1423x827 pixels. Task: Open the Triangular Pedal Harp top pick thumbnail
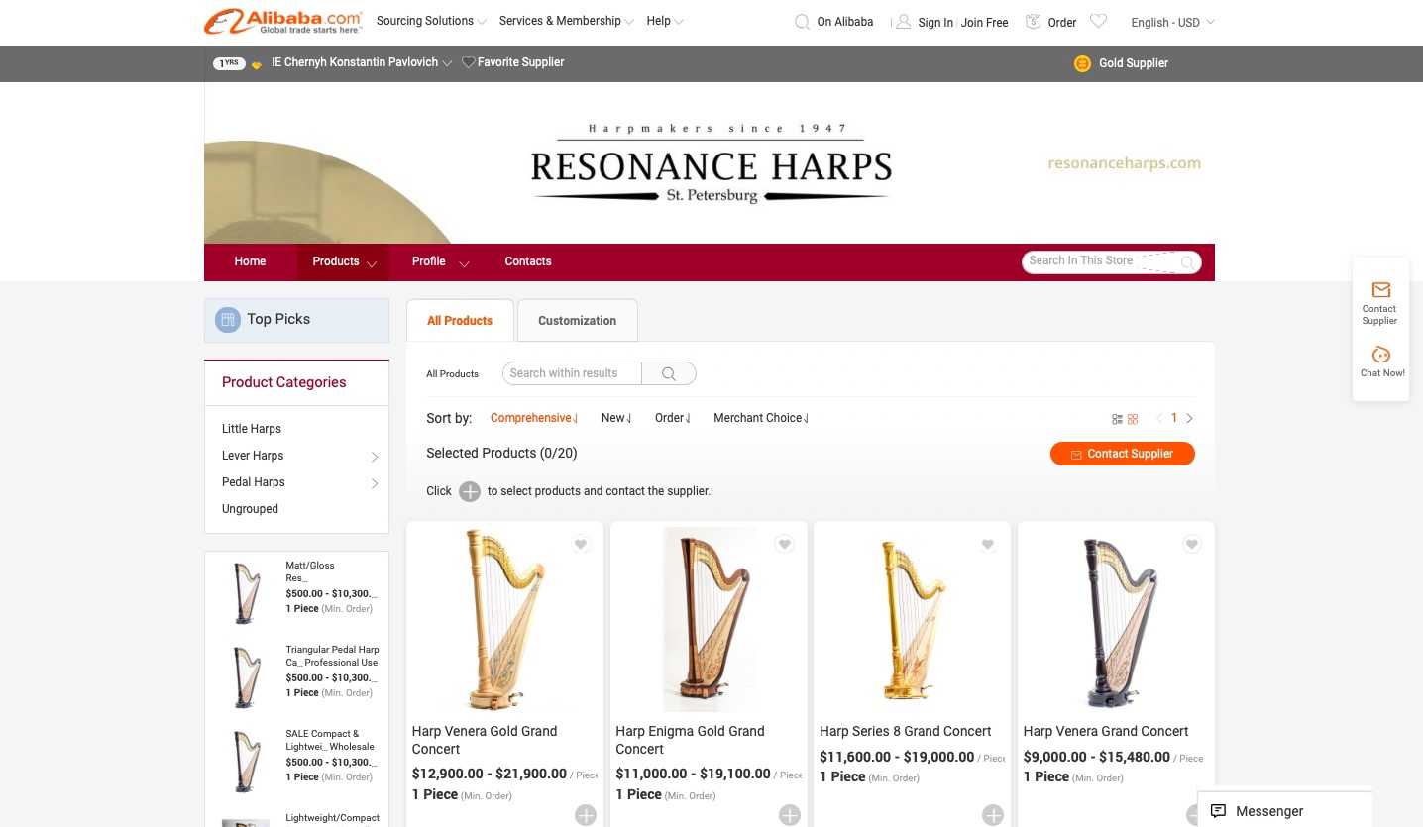[245, 676]
